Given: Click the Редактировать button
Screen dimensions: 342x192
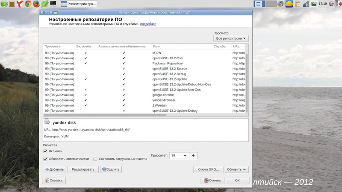Looking at the screenshot, I should coord(83,169).
